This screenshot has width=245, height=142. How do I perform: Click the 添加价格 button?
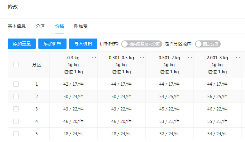point(52,44)
